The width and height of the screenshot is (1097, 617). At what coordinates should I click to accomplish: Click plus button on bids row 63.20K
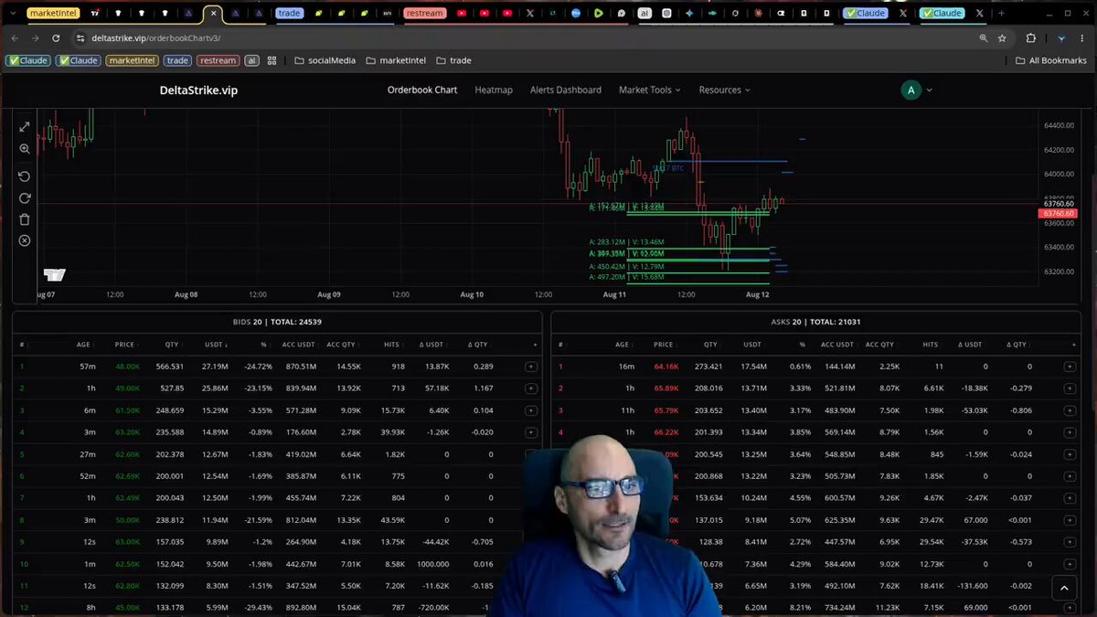(531, 432)
